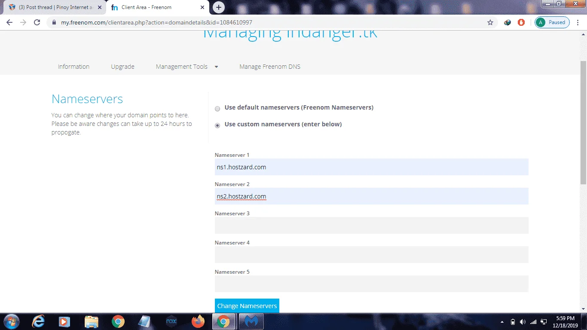Show hidden system tray icons
Image resolution: width=587 pixels, height=330 pixels.
[x=502, y=322]
